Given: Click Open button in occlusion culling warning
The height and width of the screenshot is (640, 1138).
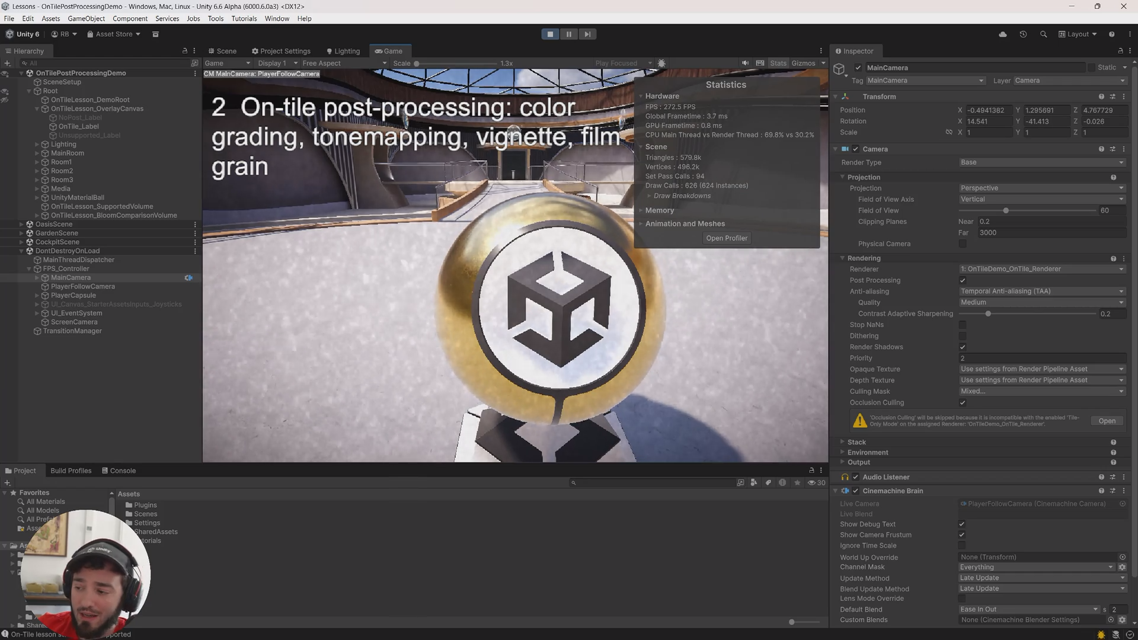Looking at the screenshot, I should tap(1107, 421).
